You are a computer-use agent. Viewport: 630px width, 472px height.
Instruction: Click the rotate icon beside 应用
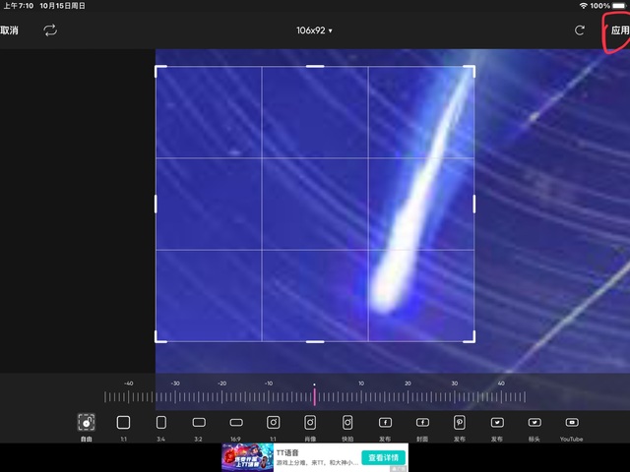580,30
